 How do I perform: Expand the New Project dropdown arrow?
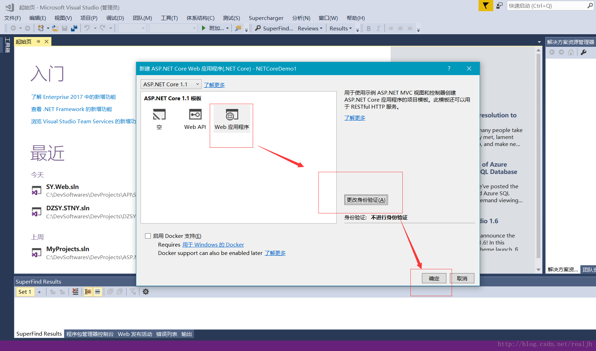click(x=48, y=28)
